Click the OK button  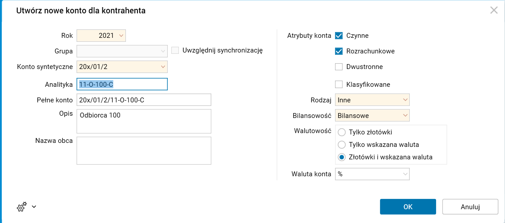pyautogui.click(x=408, y=207)
